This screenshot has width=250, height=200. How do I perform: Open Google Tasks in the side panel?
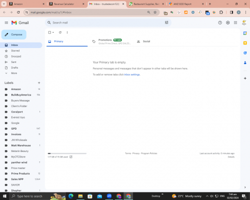[245, 53]
